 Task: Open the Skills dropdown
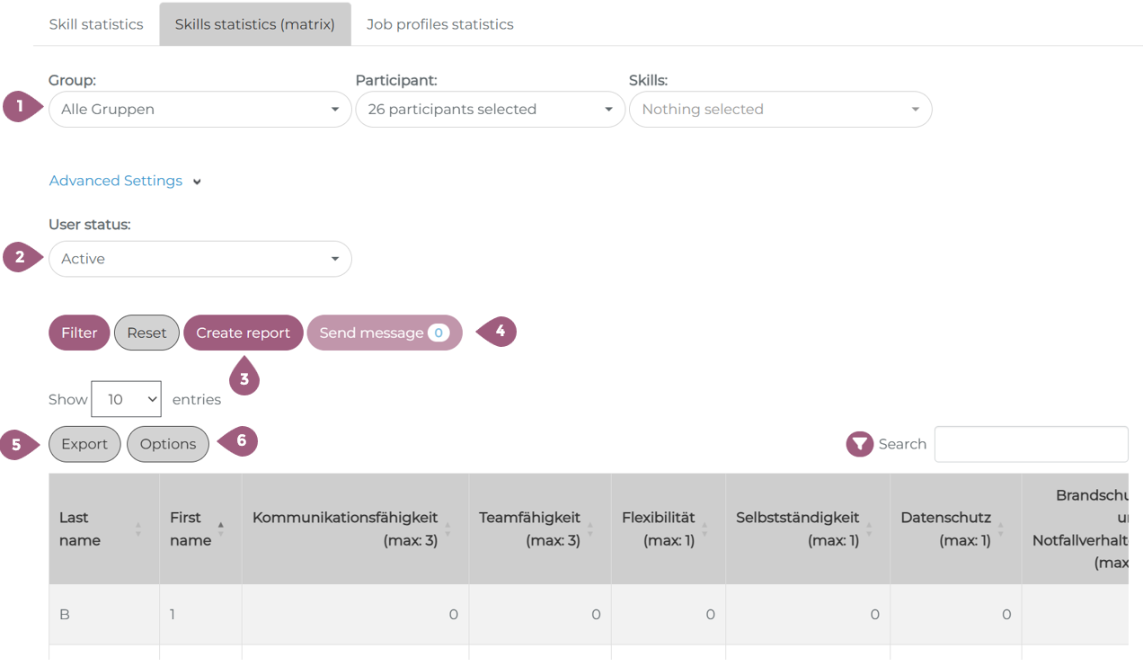(x=780, y=110)
